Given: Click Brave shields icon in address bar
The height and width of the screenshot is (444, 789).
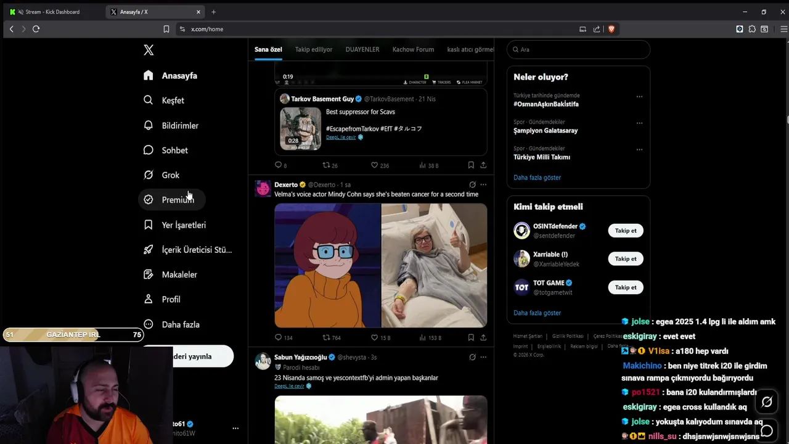Looking at the screenshot, I should pos(611,29).
